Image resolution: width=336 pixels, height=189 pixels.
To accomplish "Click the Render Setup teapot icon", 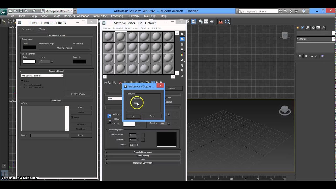I will [200, 22].
